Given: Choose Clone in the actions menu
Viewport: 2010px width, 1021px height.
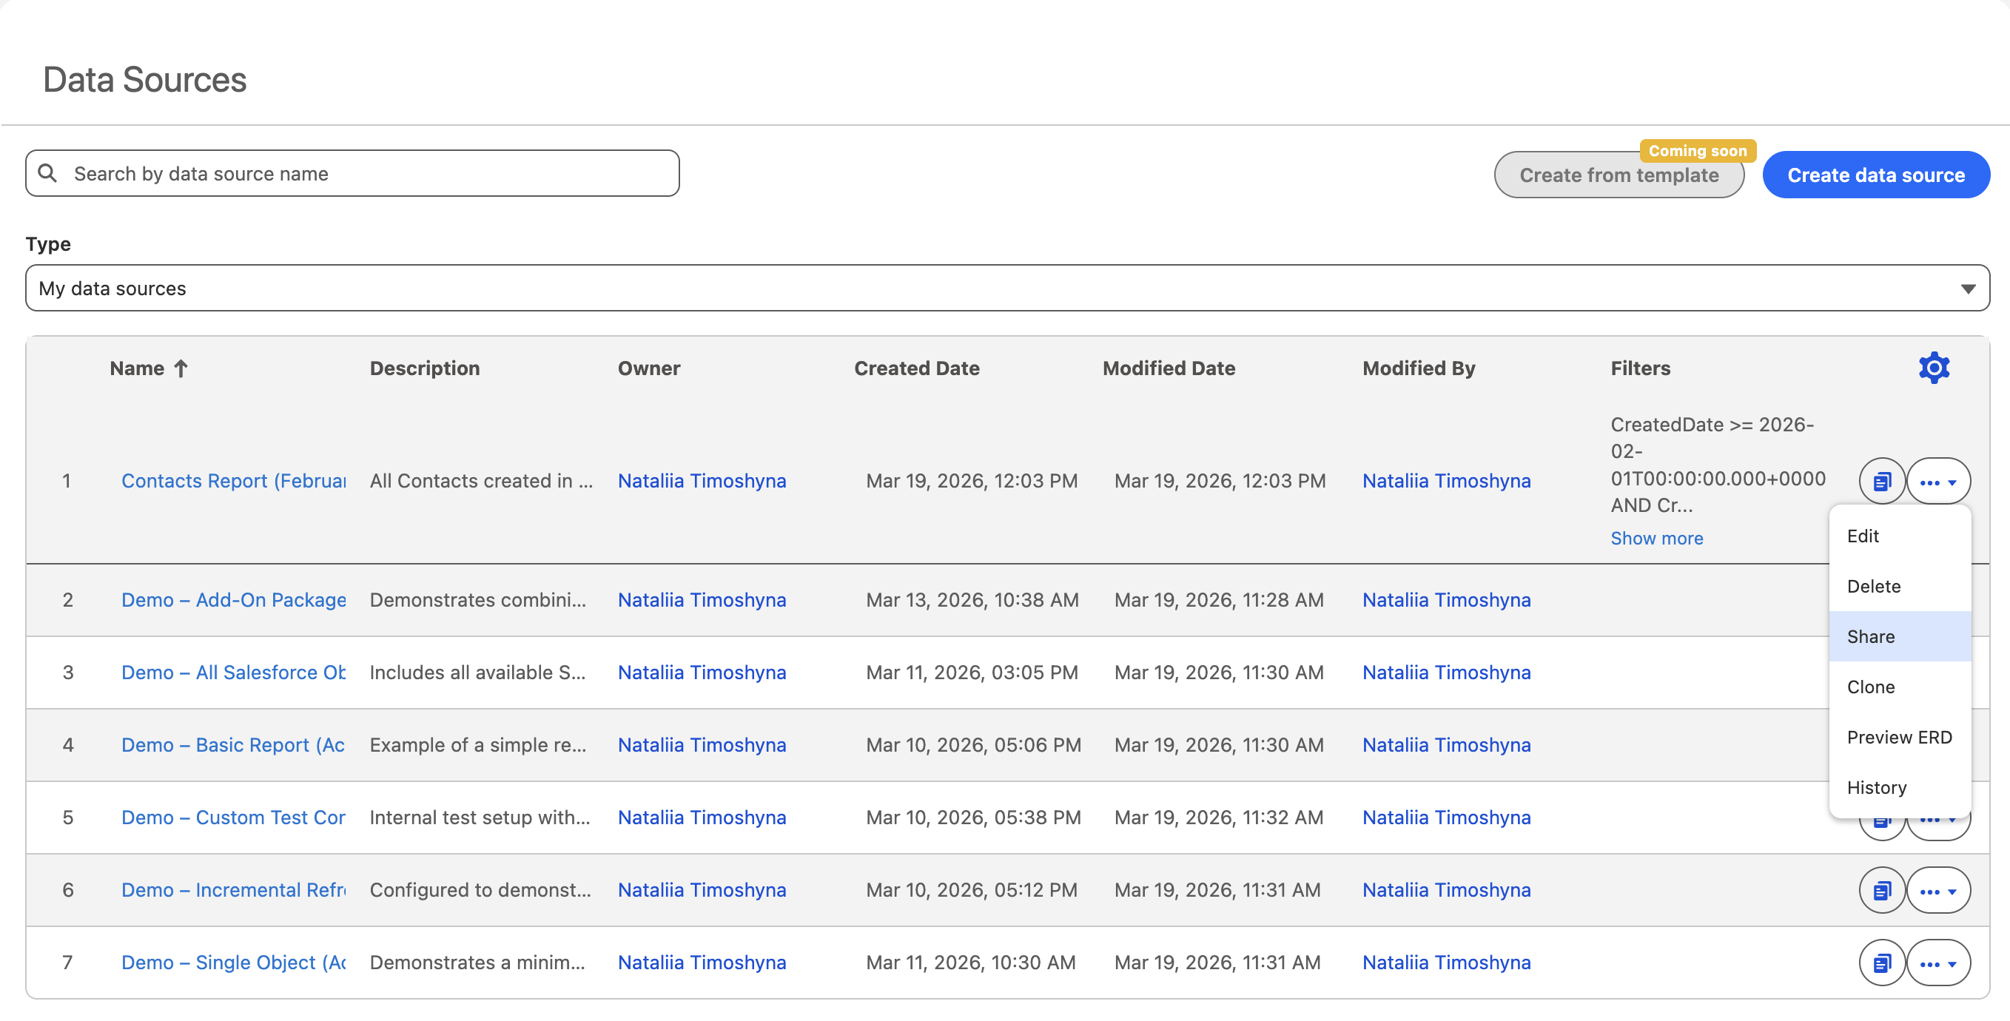Looking at the screenshot, I should click(x=1870, y=687).
